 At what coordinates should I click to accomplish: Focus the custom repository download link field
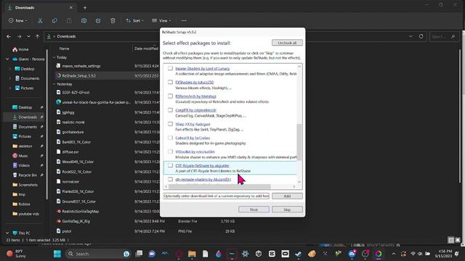[216, 196]
